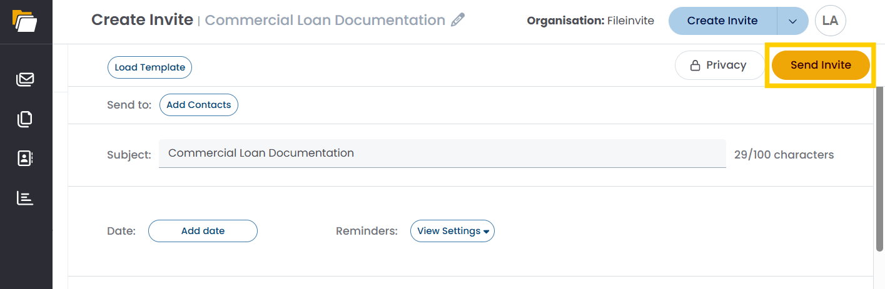Click Add Contacts next to Send to

(198, 105)
